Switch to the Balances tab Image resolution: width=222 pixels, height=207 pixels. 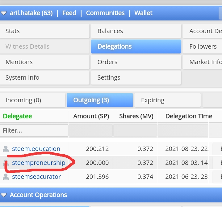136,31
